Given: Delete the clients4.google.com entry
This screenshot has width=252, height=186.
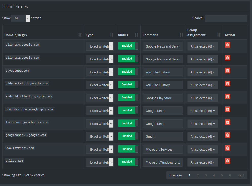Looking at the screenshot, I should coord(228,45).
